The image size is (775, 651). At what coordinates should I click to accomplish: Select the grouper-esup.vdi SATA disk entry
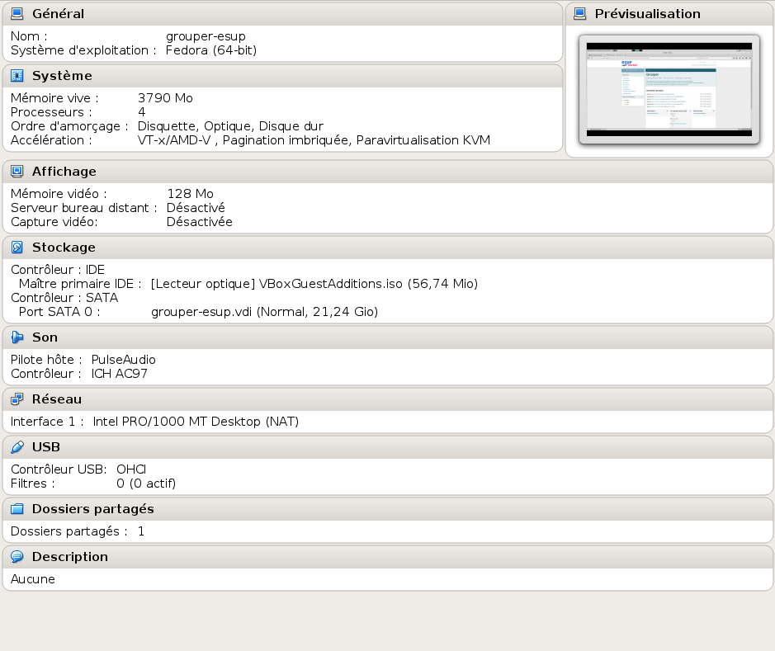pyautogui.click(x=264, y=312)
